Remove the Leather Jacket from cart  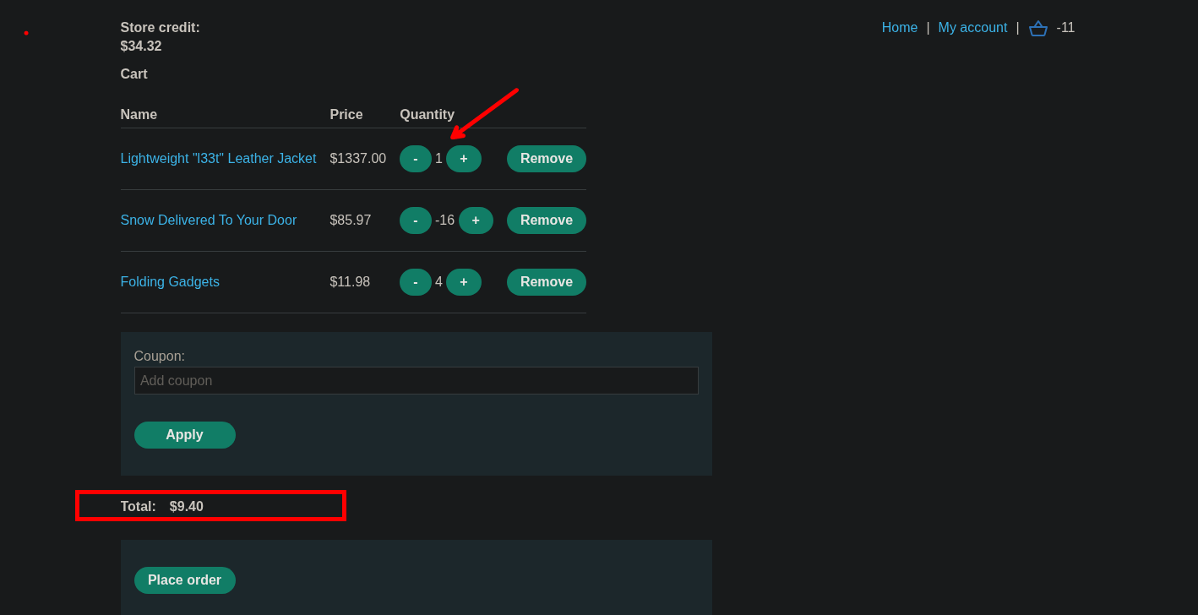[546, 159]
